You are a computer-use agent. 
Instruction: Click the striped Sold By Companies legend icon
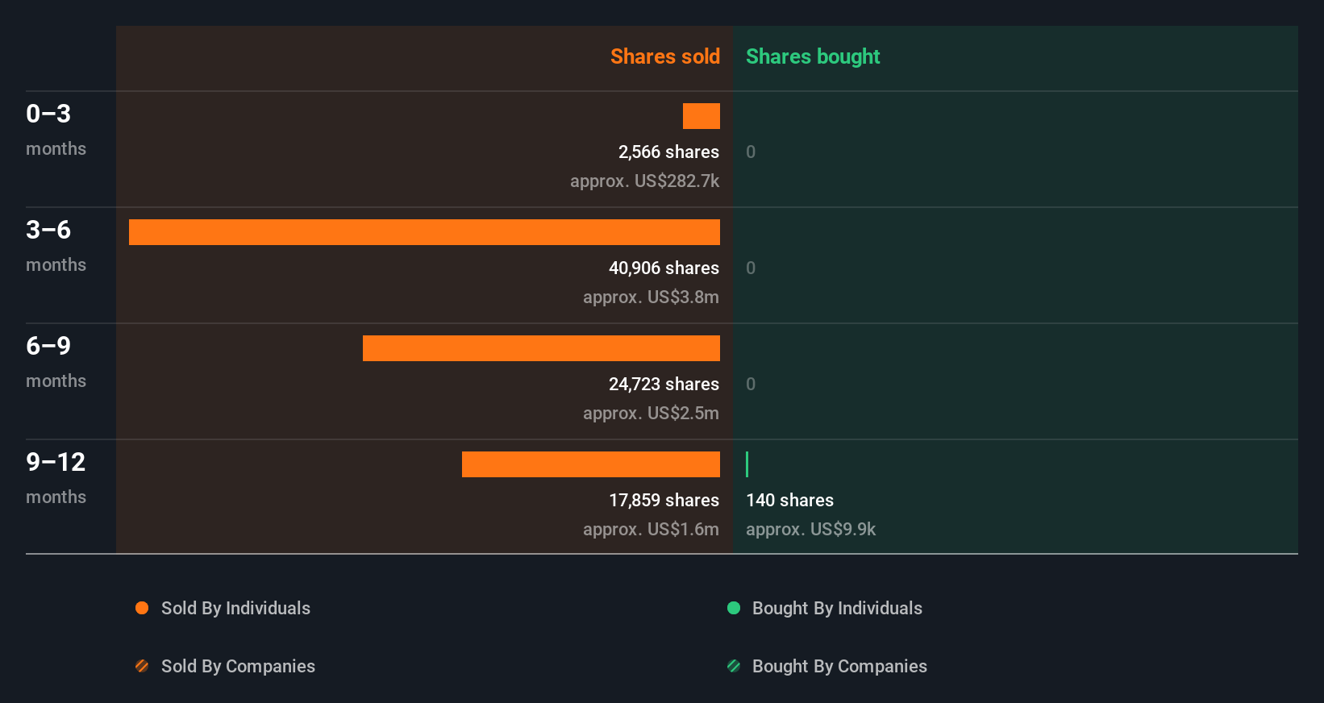pyautogui.click(x=142, y=666)
